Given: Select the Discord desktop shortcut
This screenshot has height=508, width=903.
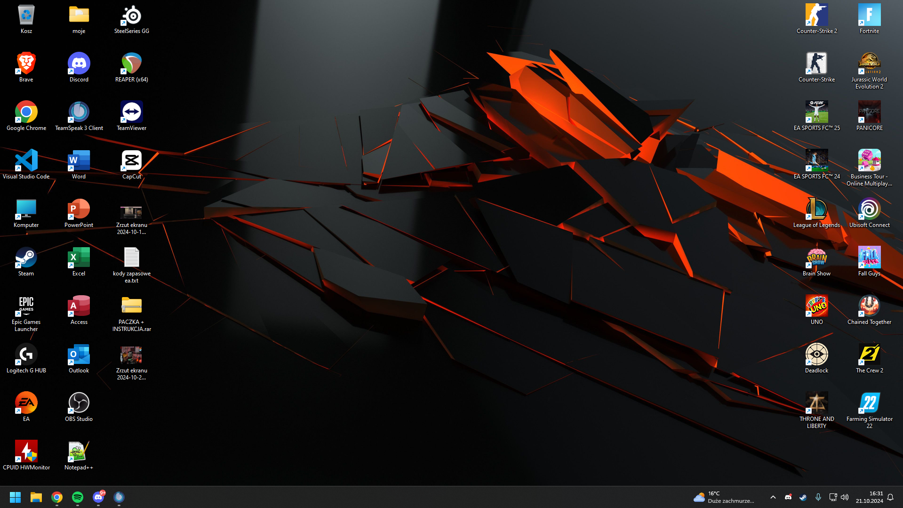Looking at the screenshot, I should coord(79,68).
